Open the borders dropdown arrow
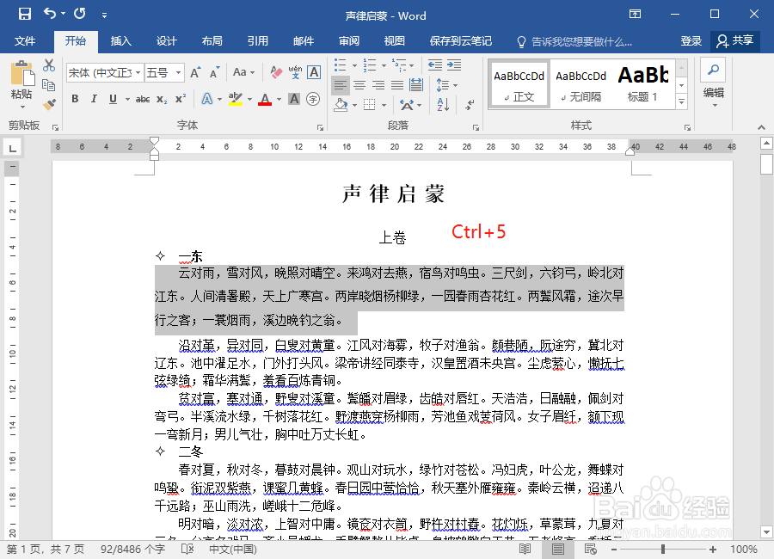This screenshot has height=559, width=774. pos(384,104)
